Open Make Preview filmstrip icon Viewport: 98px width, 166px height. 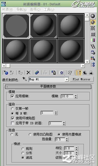coord(93,46)
